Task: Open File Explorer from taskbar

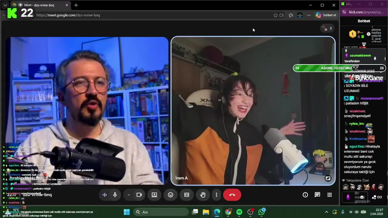Action: (x=206, y=212)
